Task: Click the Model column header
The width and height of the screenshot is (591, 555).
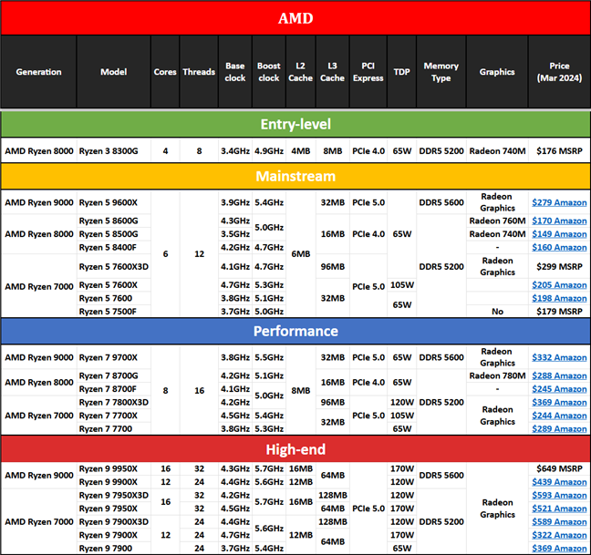Action: 113,72
